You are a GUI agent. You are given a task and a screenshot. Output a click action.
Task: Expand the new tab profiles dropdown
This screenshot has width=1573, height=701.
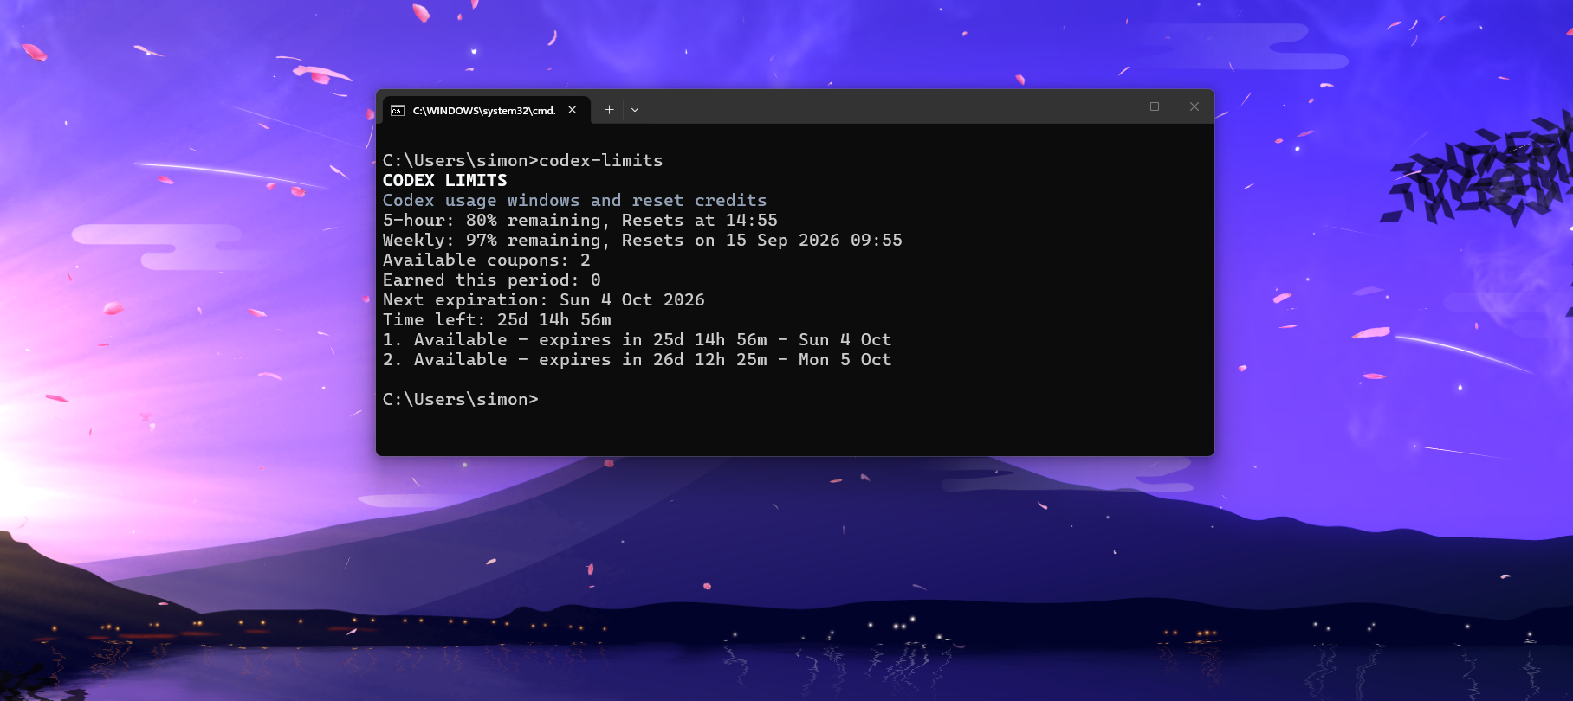(635, 110)
